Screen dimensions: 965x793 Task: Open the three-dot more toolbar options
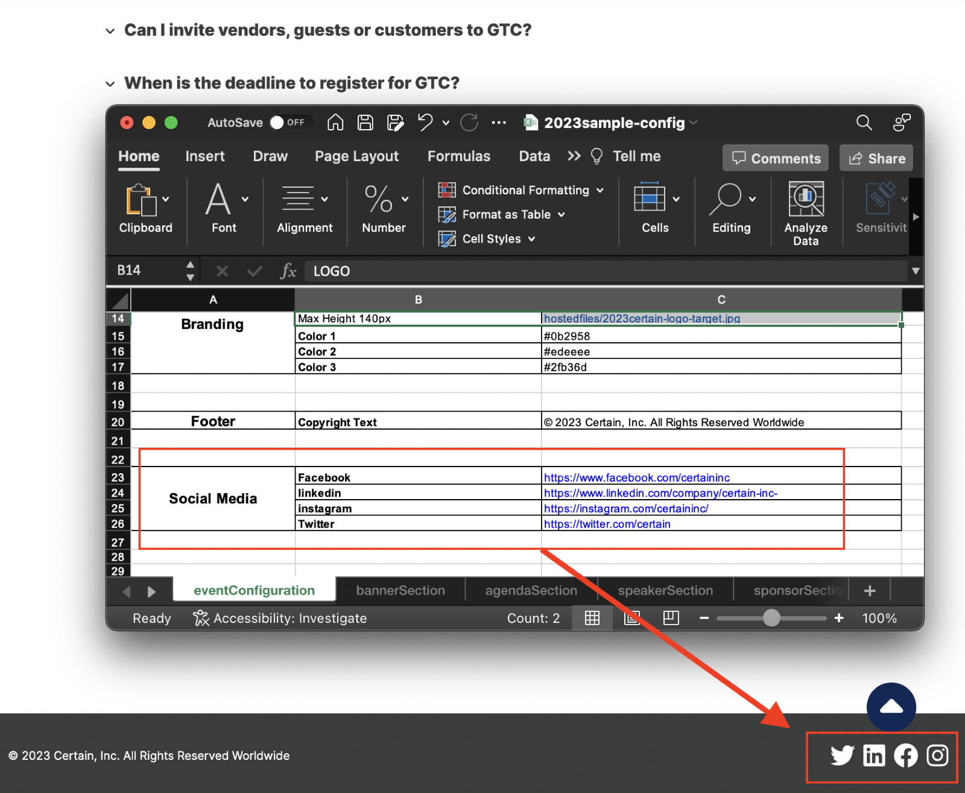[x=499, y=123]
